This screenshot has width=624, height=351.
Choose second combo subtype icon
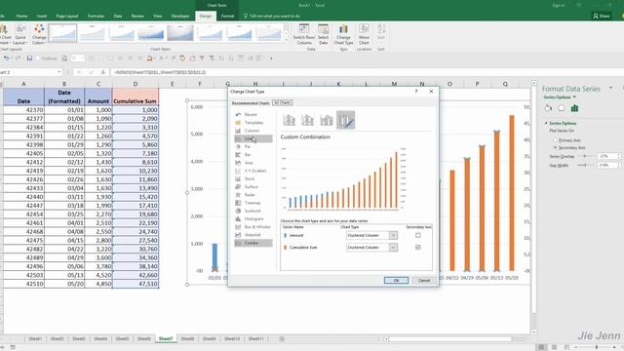308,120
